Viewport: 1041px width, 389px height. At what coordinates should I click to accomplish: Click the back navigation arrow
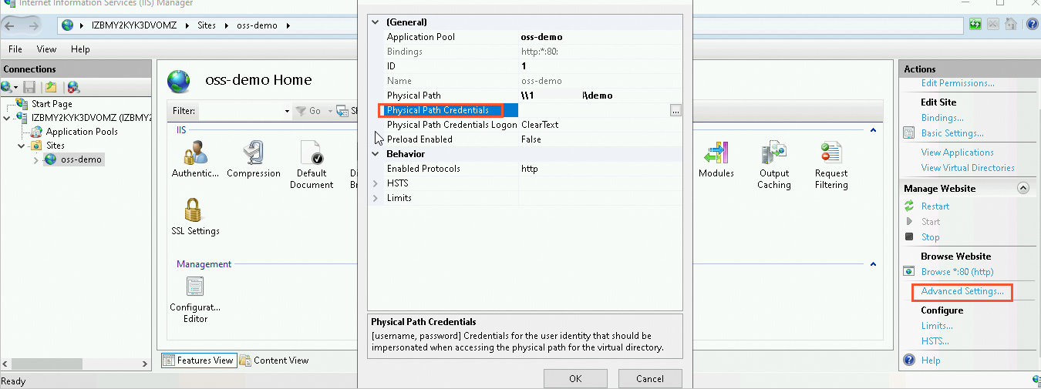click(12, 25)
